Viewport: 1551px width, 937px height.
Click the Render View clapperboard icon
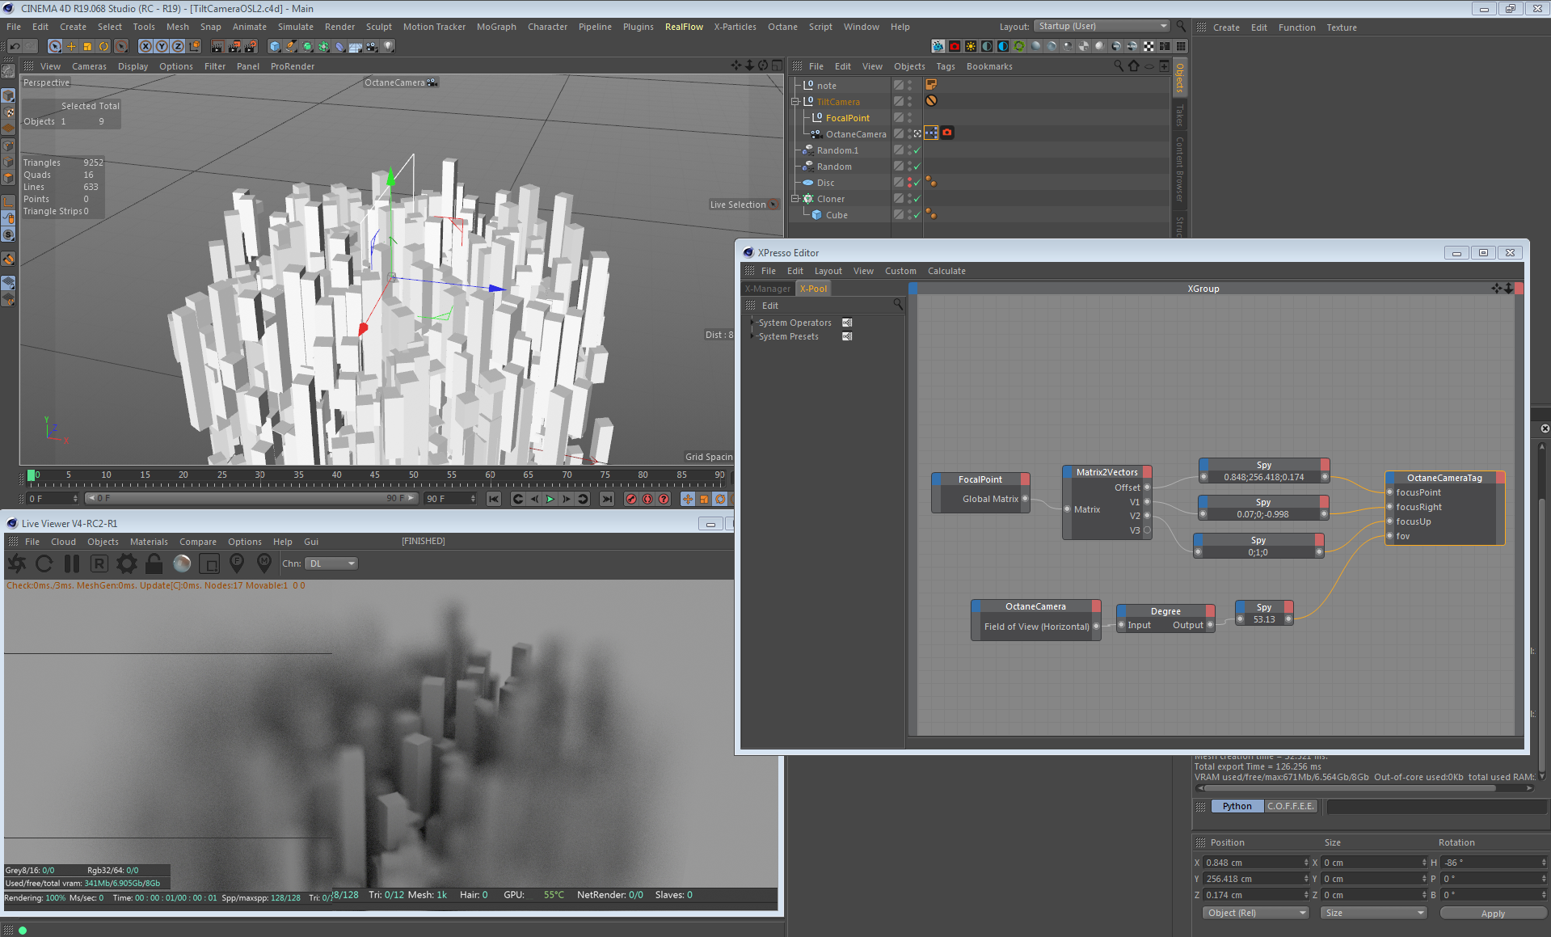[217, 46]
